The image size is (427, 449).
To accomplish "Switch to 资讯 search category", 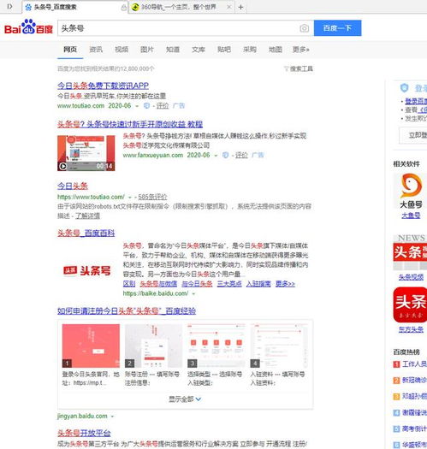I will coord(96,50).
